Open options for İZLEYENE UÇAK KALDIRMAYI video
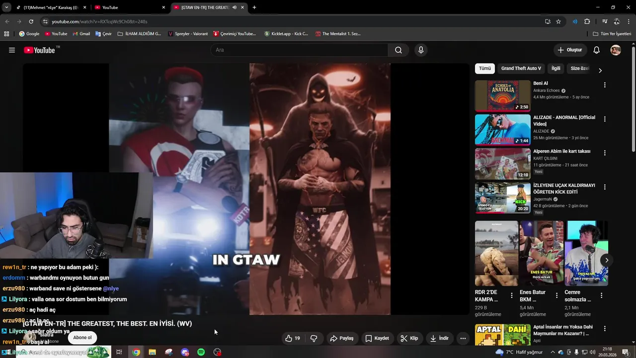 pyautogui.click(x=605, y=187)
